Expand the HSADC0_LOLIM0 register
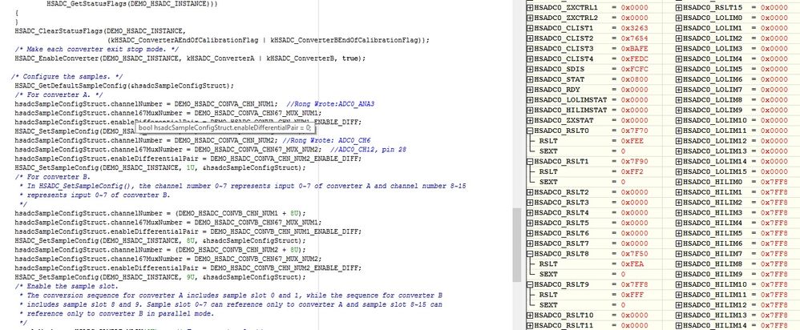 pyautogui.click(x=679, y=18)
